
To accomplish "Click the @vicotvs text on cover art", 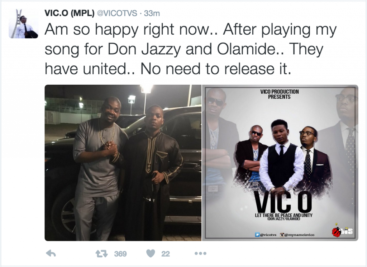I will point(268,235).
